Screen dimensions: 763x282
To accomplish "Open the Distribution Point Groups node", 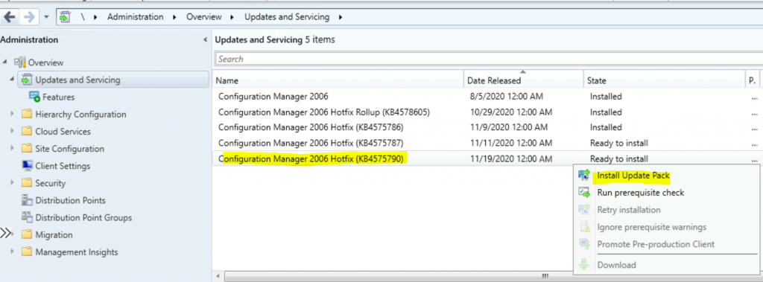I will click(x=83, y=218).
